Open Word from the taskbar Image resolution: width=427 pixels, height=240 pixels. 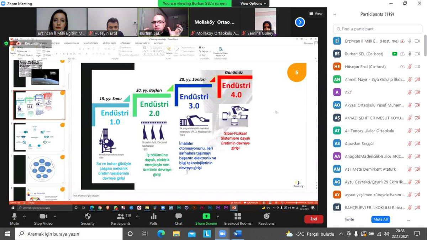[238, 234]
